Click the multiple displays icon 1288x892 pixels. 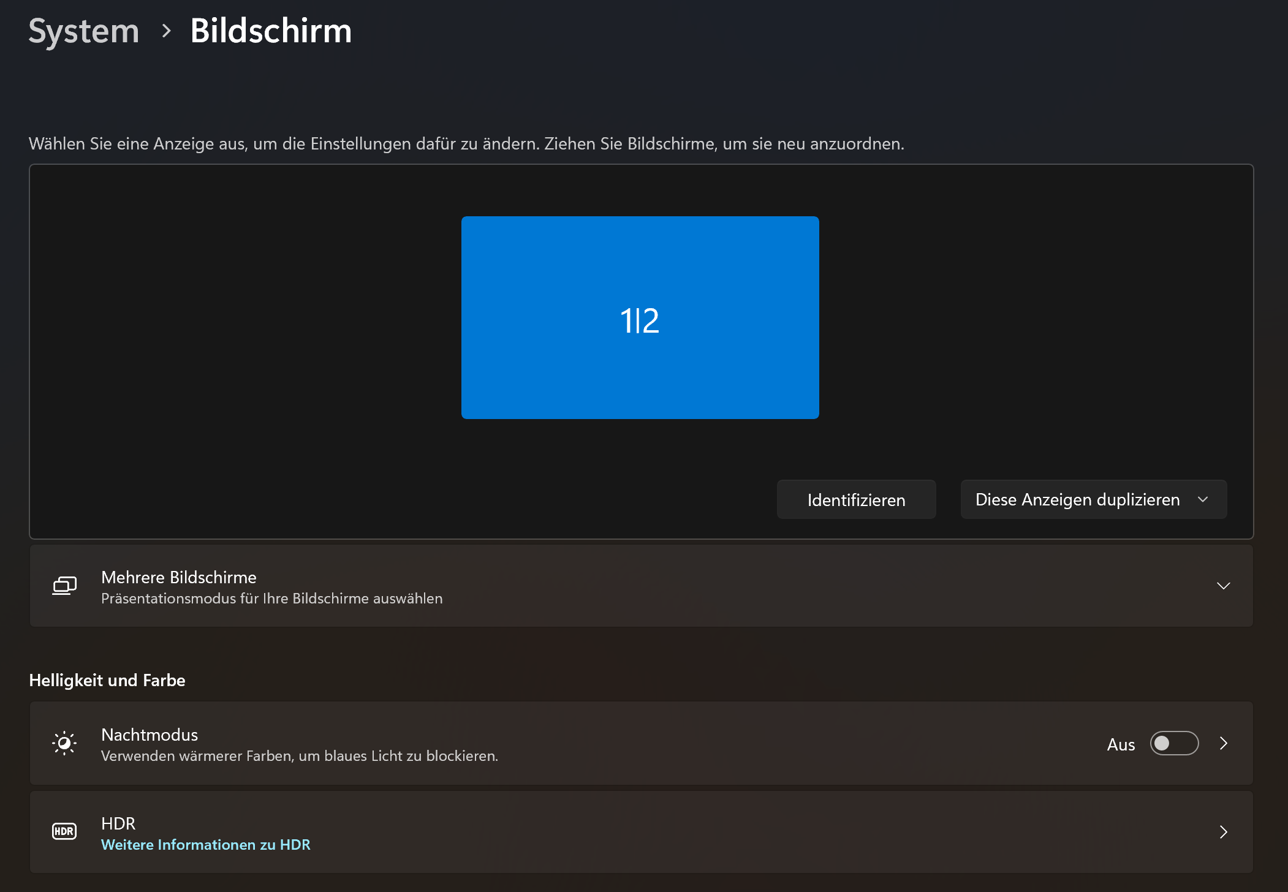pos(64,586)
